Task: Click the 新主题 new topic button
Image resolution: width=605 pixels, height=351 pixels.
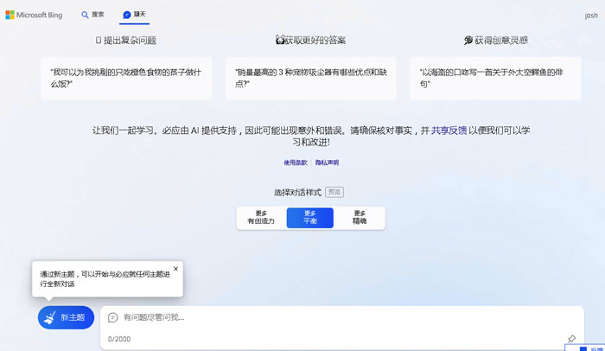Action: click(x=66, y=317)
